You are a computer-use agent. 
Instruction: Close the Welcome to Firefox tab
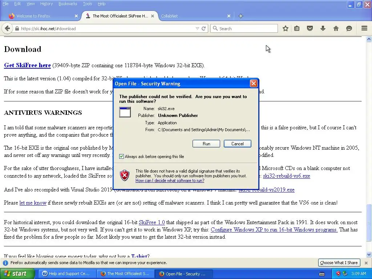[x=76, y=16]
